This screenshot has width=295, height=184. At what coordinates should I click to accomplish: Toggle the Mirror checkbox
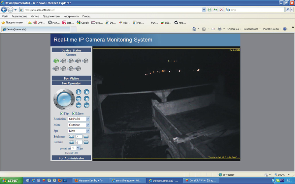point(74,113)
